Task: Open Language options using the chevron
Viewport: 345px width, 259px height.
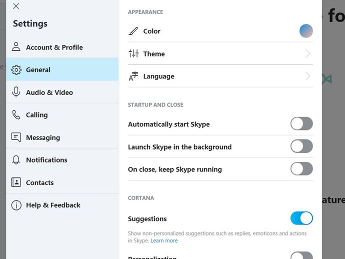Action: coord(308,76)
